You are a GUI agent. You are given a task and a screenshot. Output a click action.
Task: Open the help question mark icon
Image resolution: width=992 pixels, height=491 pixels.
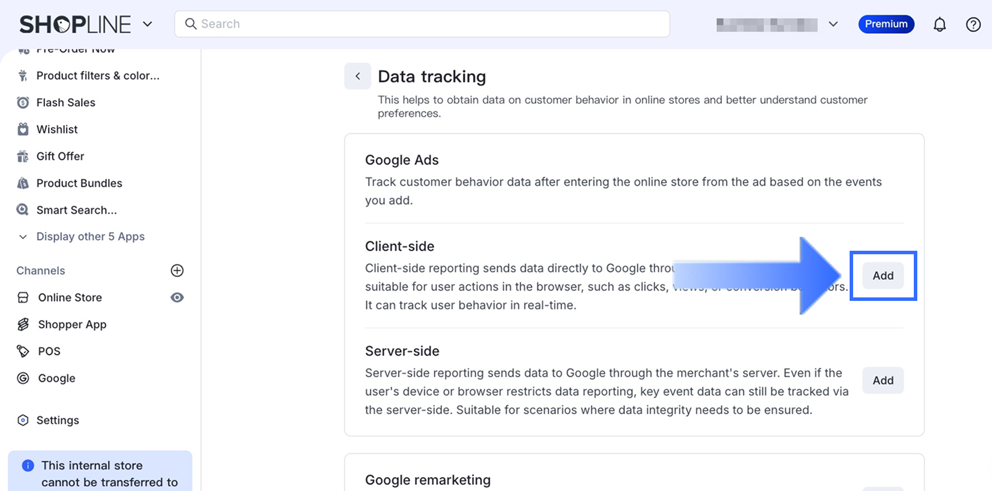coord(973,24)
